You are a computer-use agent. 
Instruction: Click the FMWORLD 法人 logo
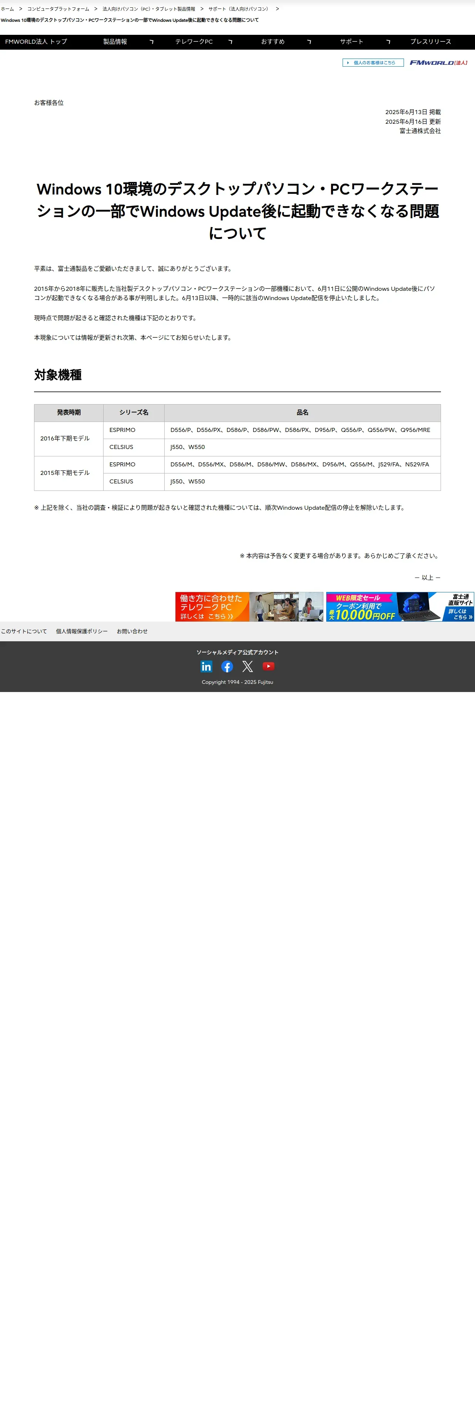point(438,63)
